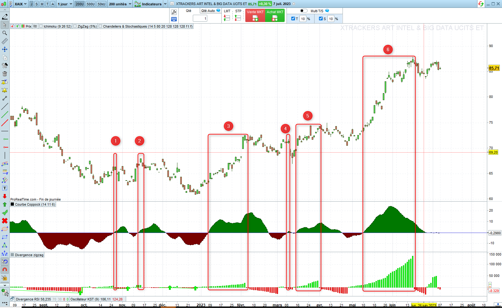502x308 pixels.
Task: Select the rectangle drawing tool
Action: tap(5, 237)
